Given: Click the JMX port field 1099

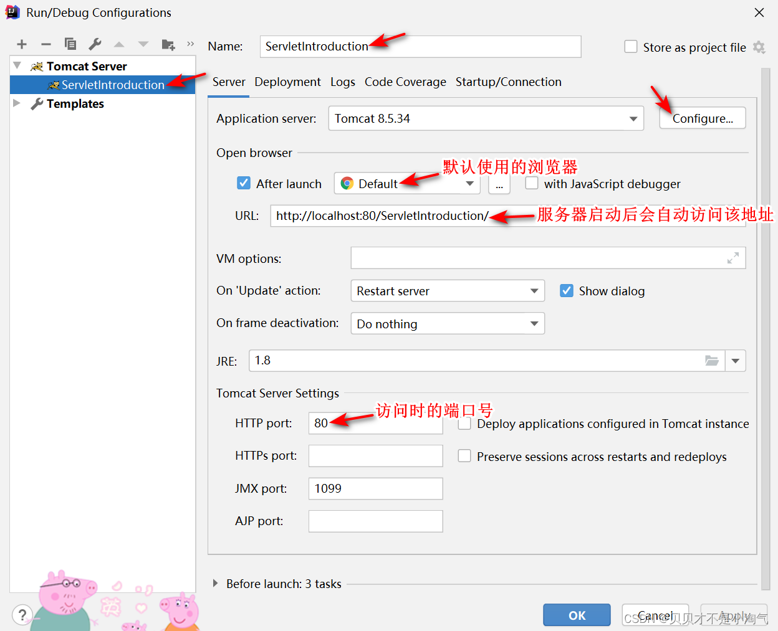Looking at the screenshot, I should coord(375,488).
